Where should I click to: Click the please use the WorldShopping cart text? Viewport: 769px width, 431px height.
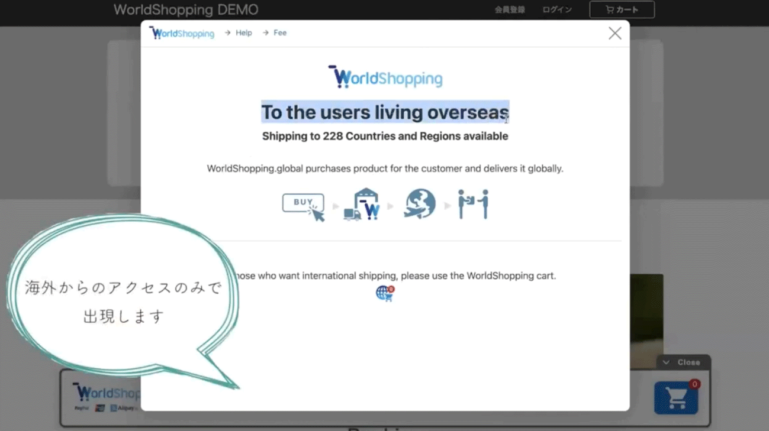(478, 276)
